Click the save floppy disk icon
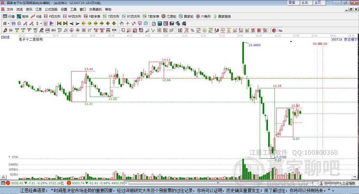This screenshot has width=359, height=194. pos(172,23)
